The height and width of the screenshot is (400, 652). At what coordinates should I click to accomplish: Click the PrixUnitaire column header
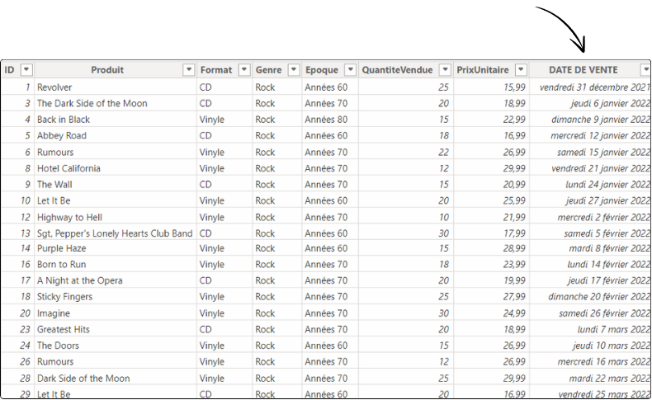click(483, 70)
